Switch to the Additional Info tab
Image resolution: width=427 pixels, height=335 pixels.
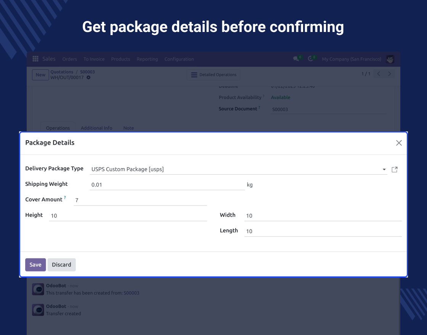click(96, 128)
